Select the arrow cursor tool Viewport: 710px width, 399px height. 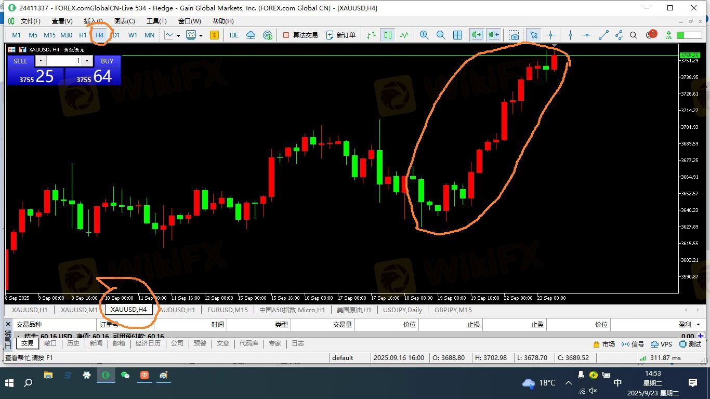(x=534, y=35)
